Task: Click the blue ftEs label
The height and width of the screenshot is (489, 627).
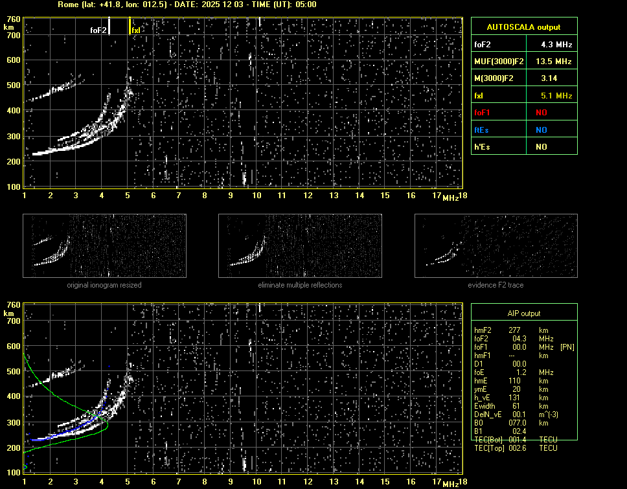Action: [x=483, y=130]
